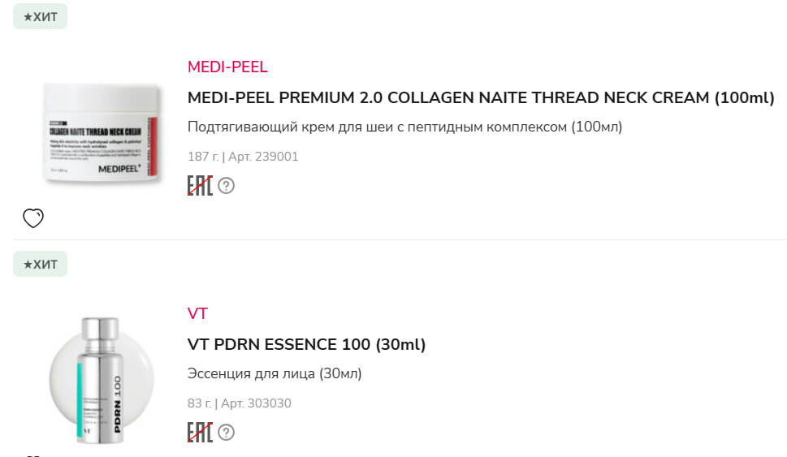The image size is (787, 457).
Task: Open the VT brand link
Action: [x=197, y=313]
